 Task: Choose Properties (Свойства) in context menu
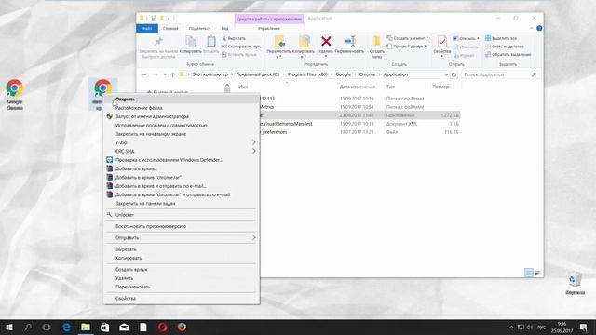(x=182, y=299)
